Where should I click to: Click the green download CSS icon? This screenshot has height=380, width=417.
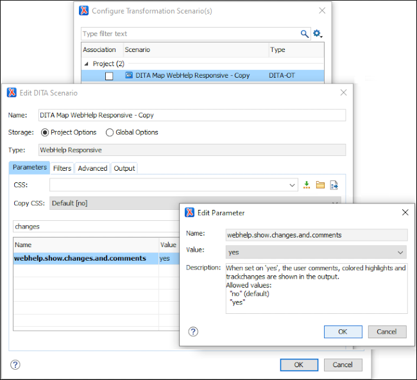coord(307,185)
